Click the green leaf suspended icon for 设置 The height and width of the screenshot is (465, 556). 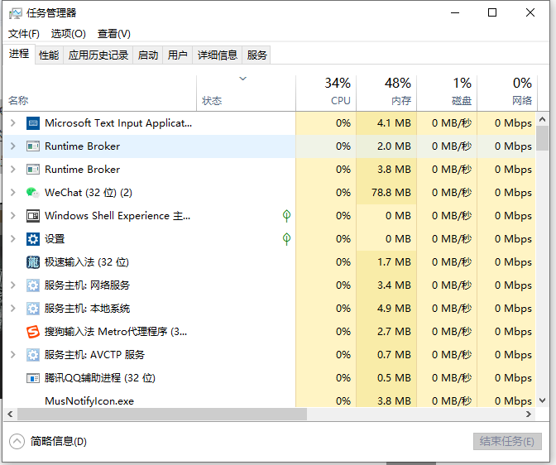tap(286, 239)
